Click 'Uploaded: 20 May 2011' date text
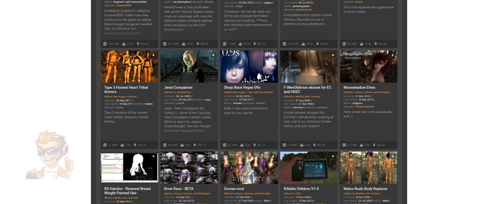 point(118,100)
